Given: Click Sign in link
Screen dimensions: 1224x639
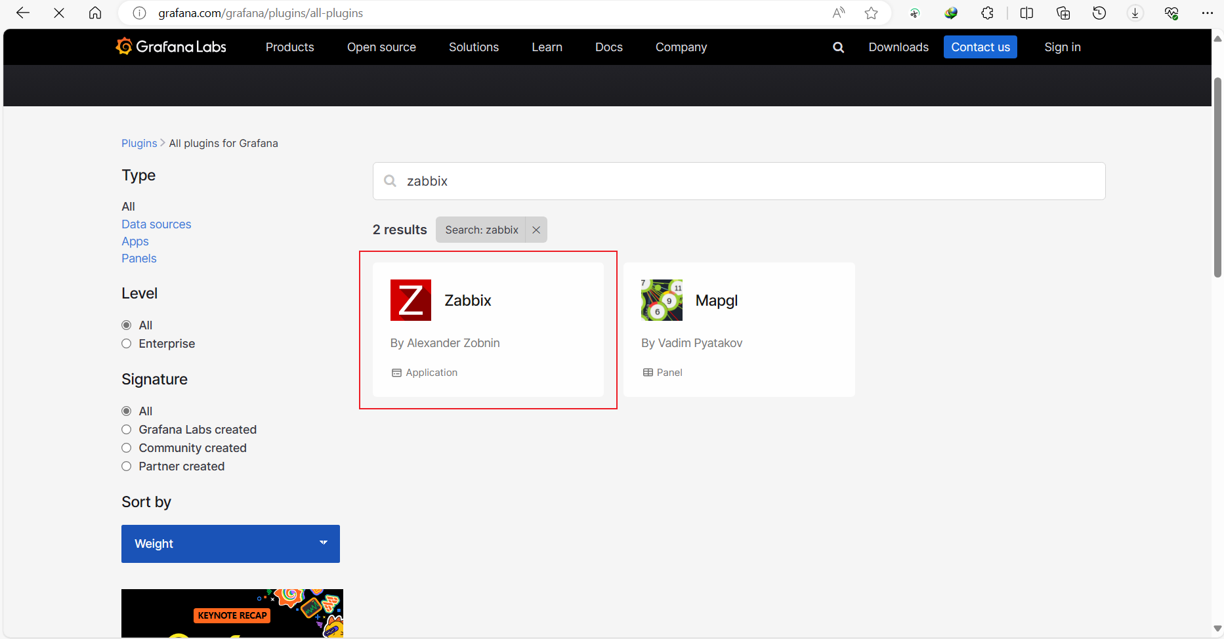Looking at the screenshot, I should click(x=1063, y=47).
